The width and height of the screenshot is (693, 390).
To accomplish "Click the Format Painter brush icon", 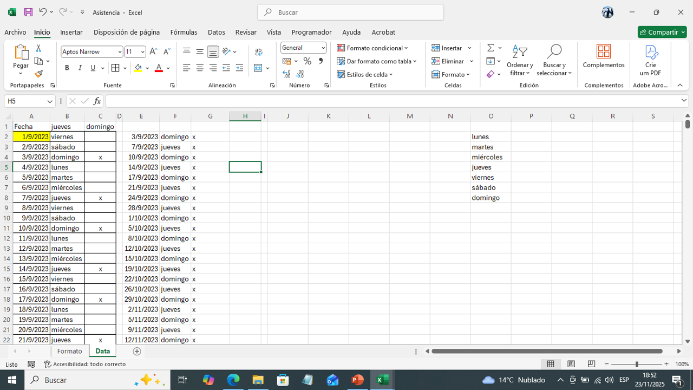I will click(38, 74).
